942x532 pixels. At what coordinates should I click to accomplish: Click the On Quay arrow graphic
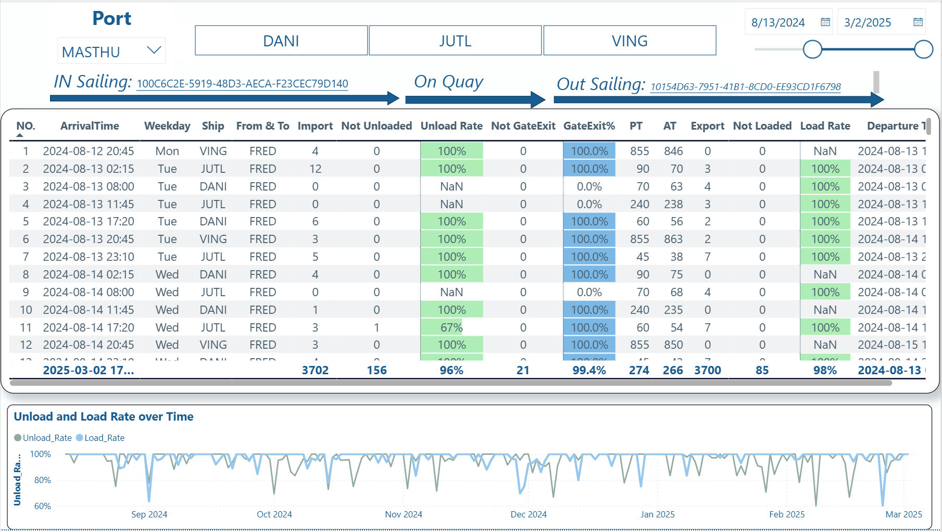pyautogui.click(x=474, y=99)
